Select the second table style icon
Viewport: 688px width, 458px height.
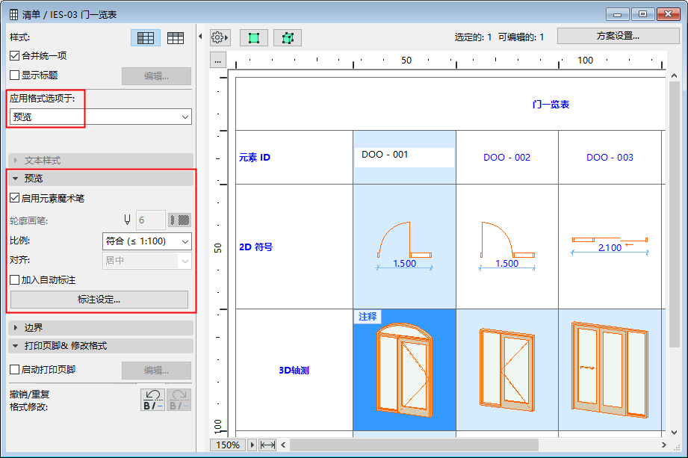tap(176, 38)
